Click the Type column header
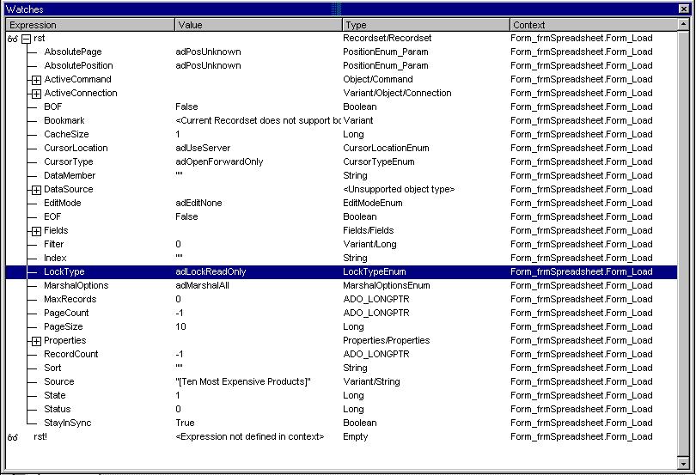The width and height of the screenshot is (696, 475). (x=424, y=25)
